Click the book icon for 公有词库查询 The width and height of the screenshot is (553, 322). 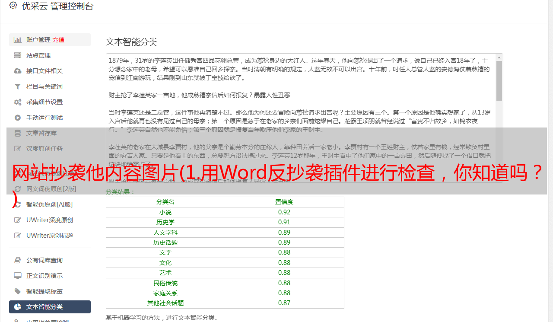(x=18, y=260)
